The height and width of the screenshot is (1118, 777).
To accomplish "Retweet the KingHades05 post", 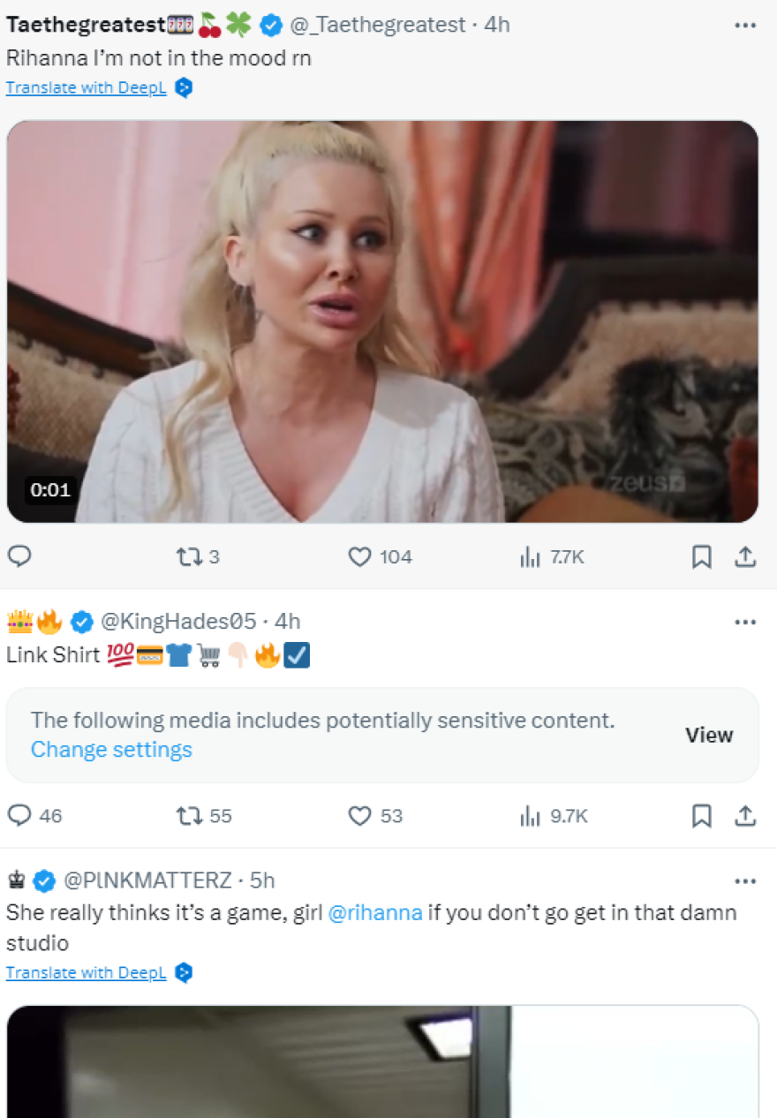I will (189, 815).
